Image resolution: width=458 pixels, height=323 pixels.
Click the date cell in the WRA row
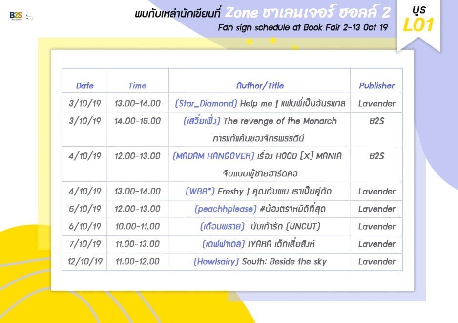click(84, 191)
